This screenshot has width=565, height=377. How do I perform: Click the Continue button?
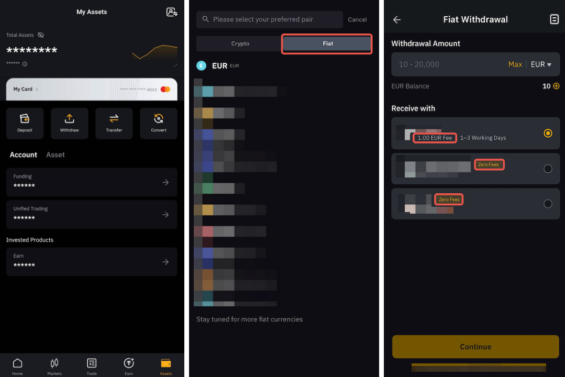point(475,346)
